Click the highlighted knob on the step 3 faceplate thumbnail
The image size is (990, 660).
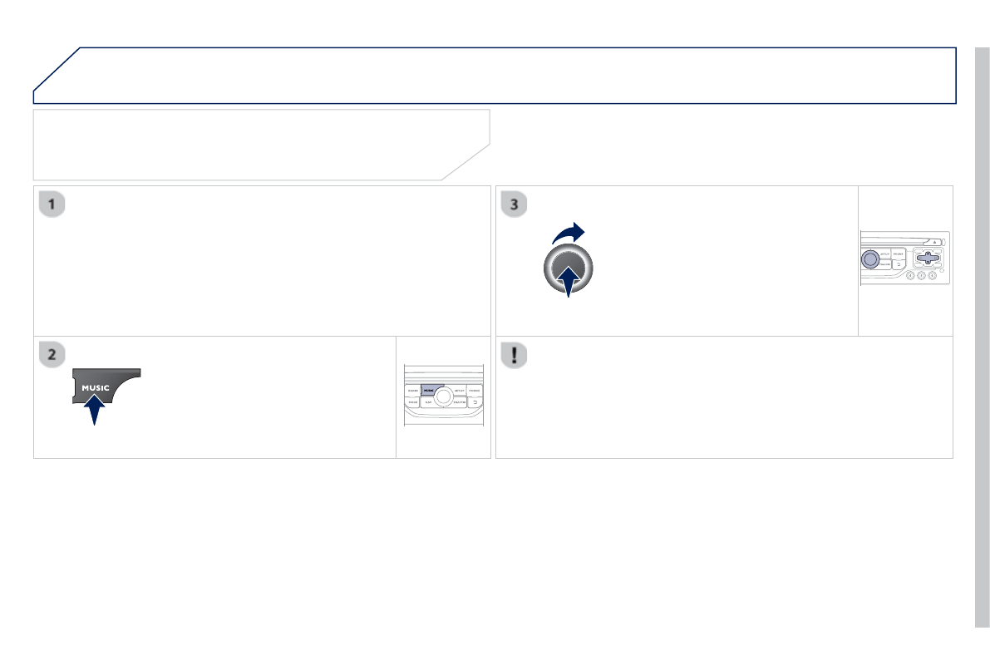[x=870, y=259]
